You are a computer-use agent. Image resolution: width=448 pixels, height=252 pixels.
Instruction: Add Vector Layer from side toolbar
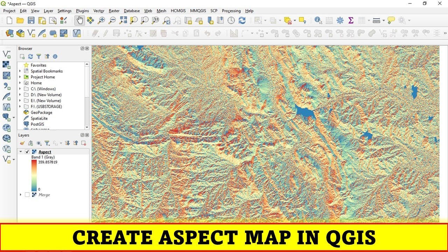(x=6, y=54)
